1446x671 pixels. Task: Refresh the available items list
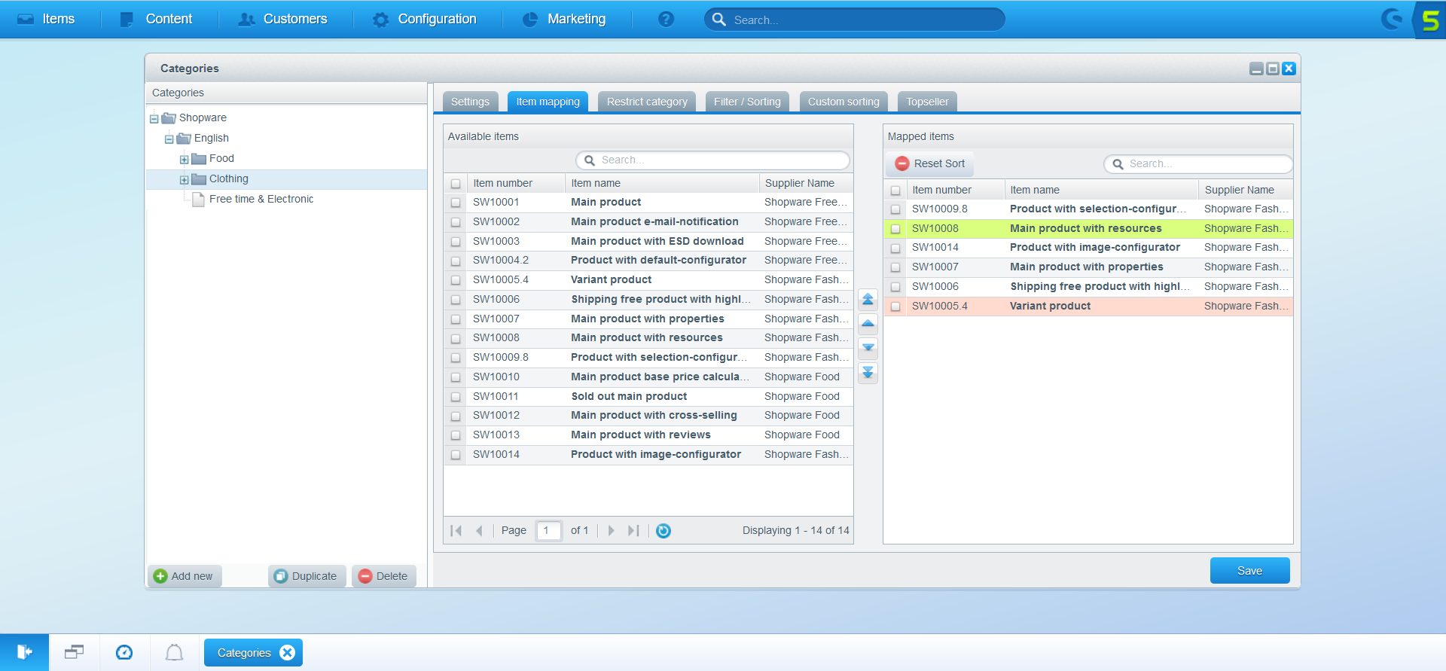(x=663, y=531)
